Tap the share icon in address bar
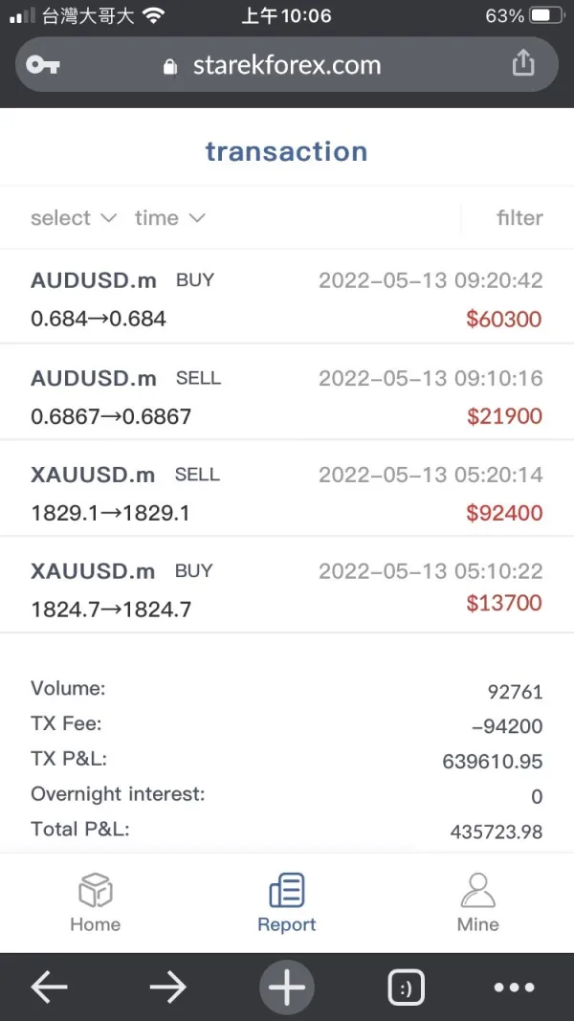The height and width of the screenshot is (1021, 574). point(522,63)
